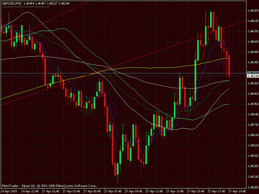Screen dimensions: 259x194
Task: Click the 1.45950 price axis label
Action: [x=253, y=104]
